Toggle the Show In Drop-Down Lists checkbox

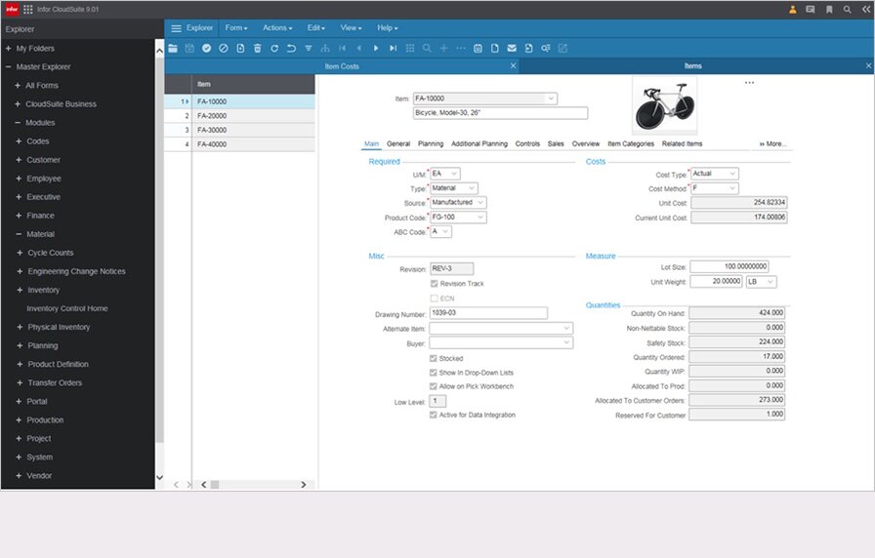point(434,373)
